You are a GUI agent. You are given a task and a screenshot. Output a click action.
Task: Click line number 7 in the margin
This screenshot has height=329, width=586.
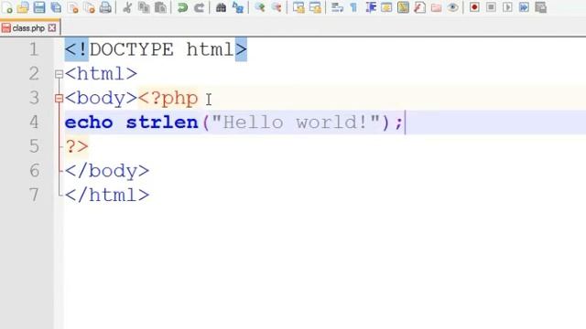click(x=34, y=195)
